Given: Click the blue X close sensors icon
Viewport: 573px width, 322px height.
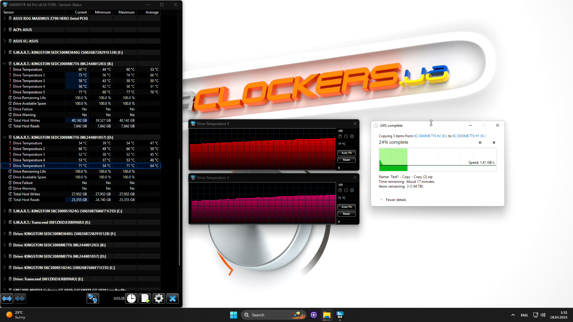Looking at the screenshot, I should point(172,298).
